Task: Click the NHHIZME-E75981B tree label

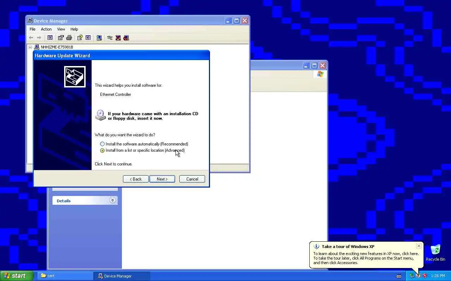Action: tap(57, 47)
